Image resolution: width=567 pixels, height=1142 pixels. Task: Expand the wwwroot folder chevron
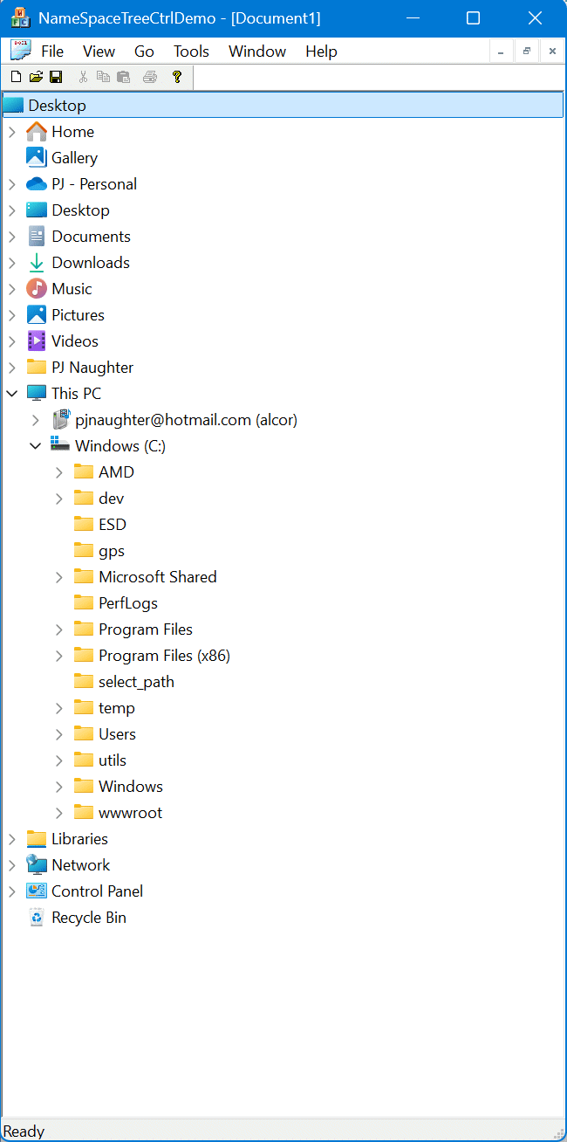coord(59,813)
